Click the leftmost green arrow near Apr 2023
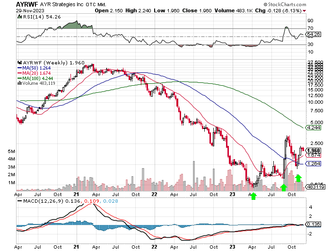This screenshot has width=331, height=251. click(253, 196)
